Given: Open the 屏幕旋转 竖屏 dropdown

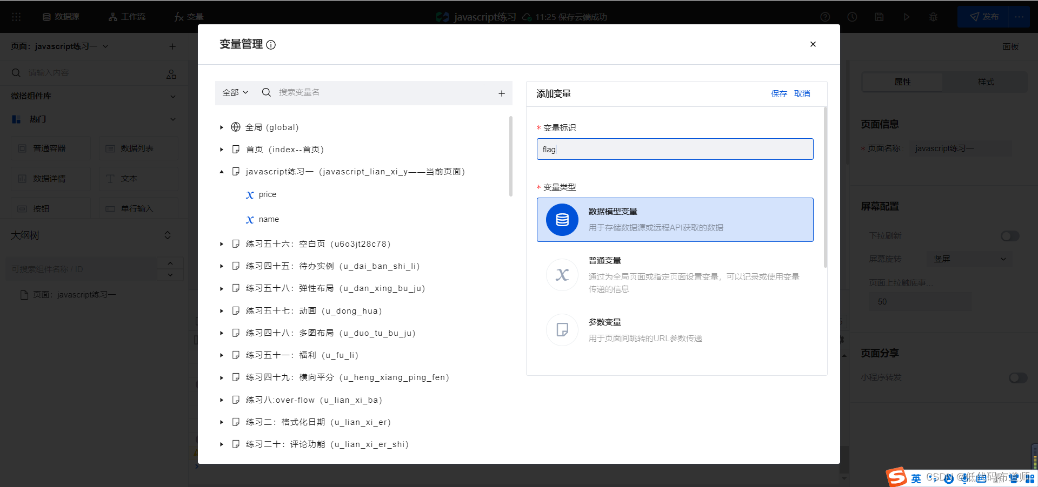Looking at the screenshot, I should coord(969,259).
